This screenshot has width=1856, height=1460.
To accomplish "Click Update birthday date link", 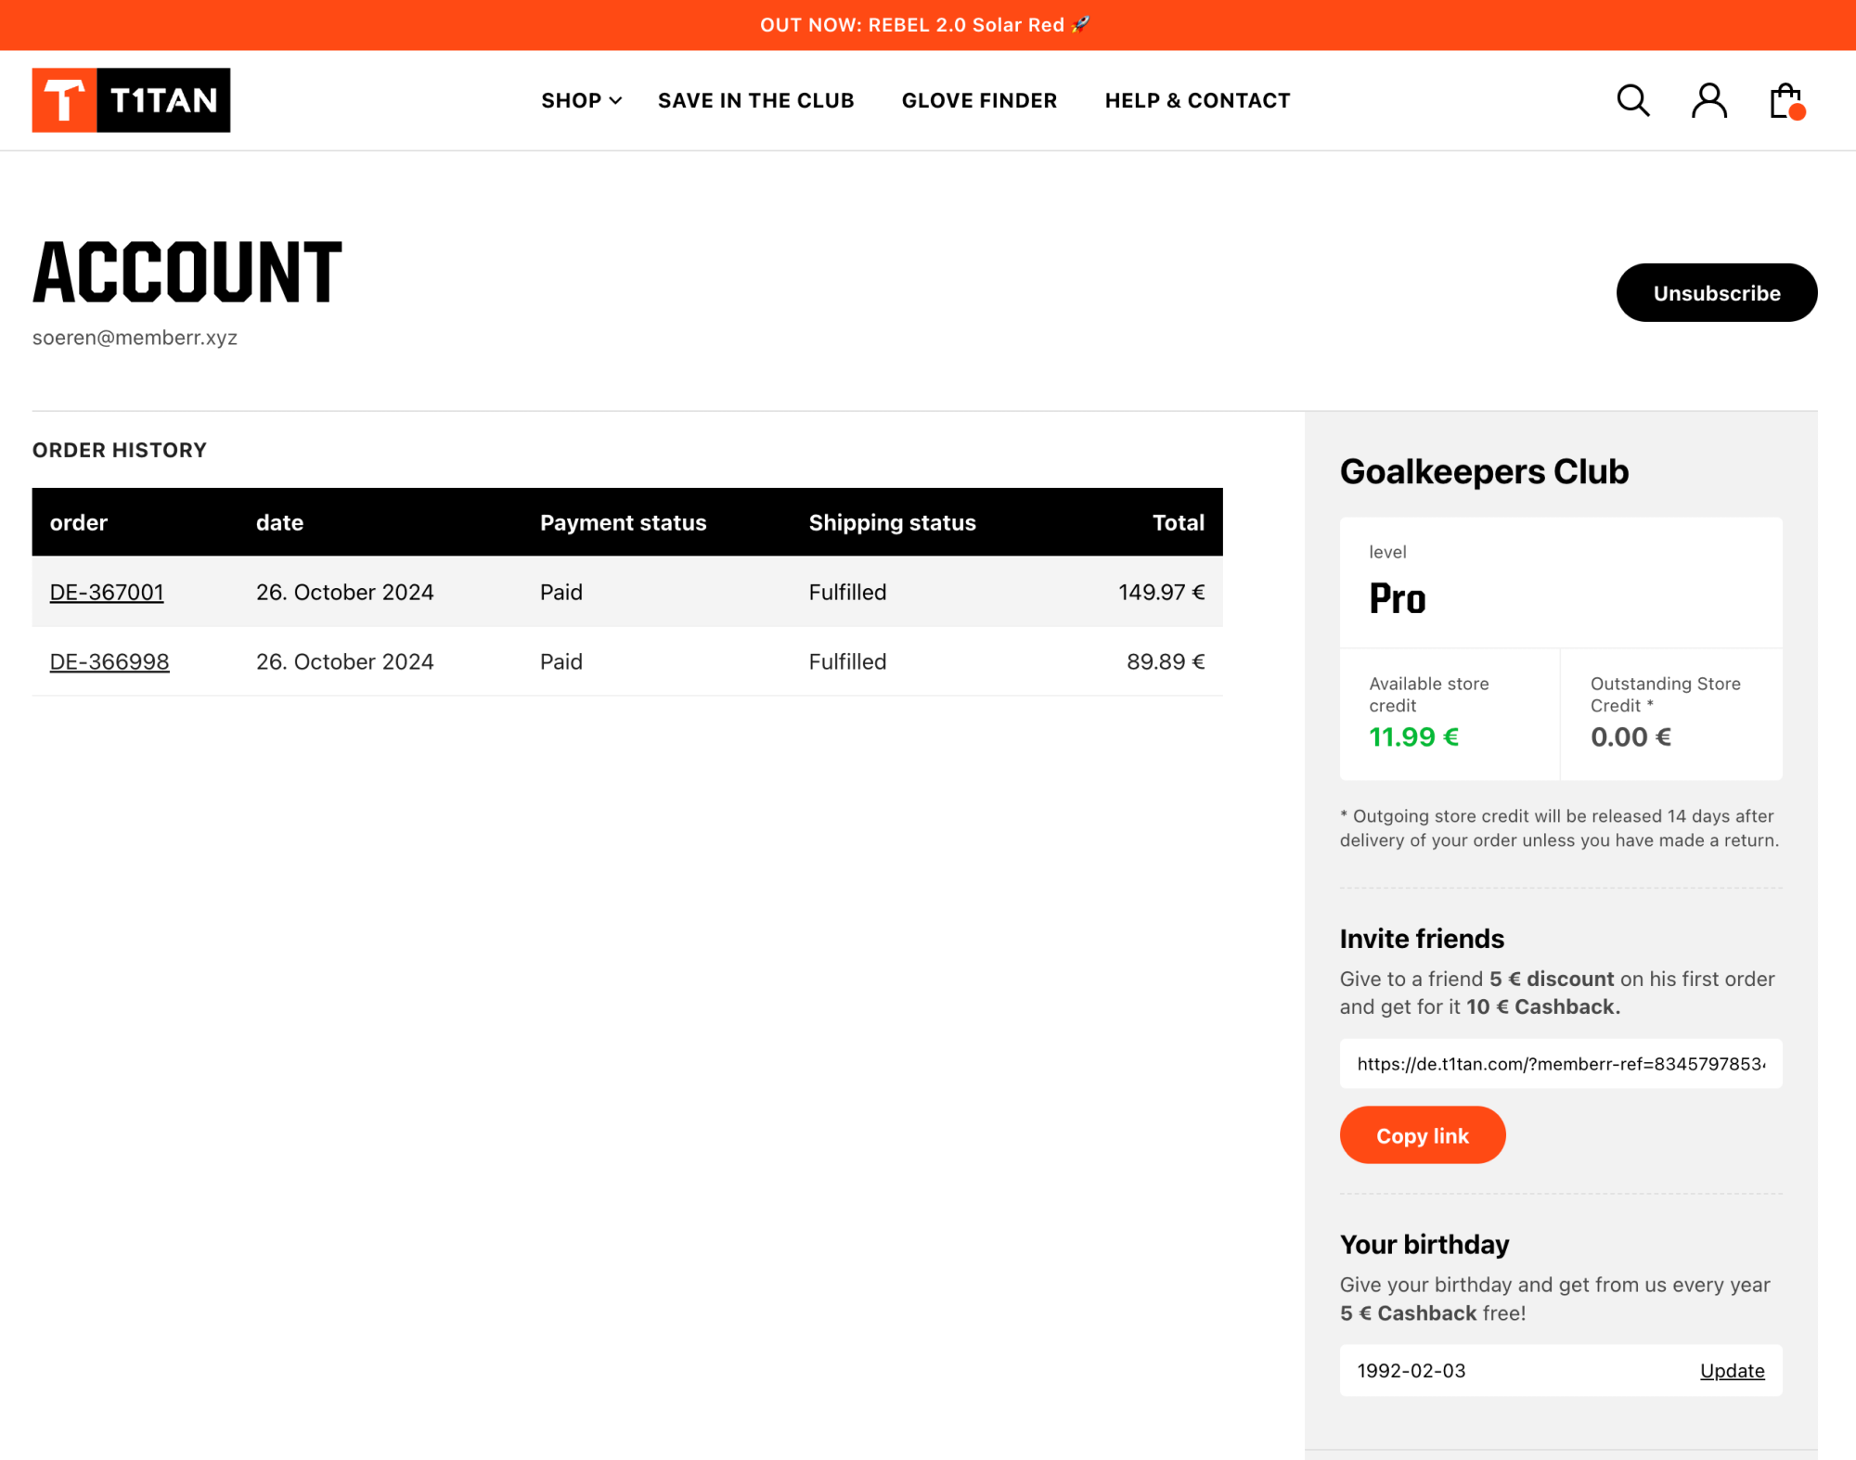I will click(1731, 1370).
